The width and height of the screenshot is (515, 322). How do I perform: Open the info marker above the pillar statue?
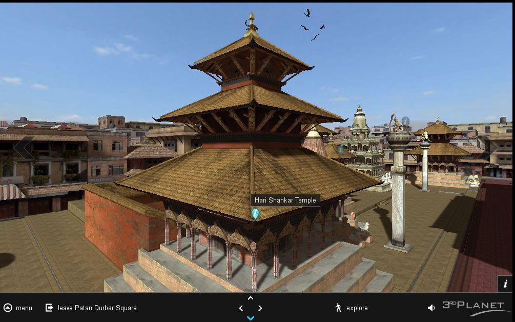click(406, 121)
